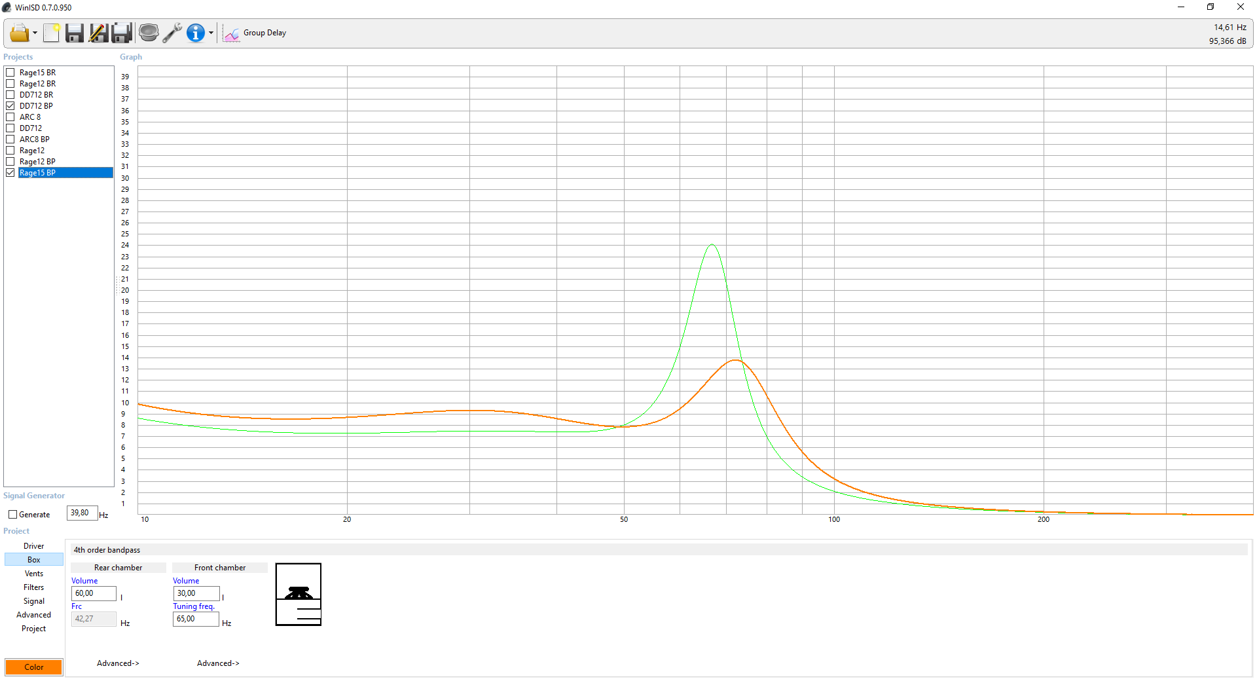Expand the dropdown arrow beside info icon
1257x681 pixels.
(211, 33)
